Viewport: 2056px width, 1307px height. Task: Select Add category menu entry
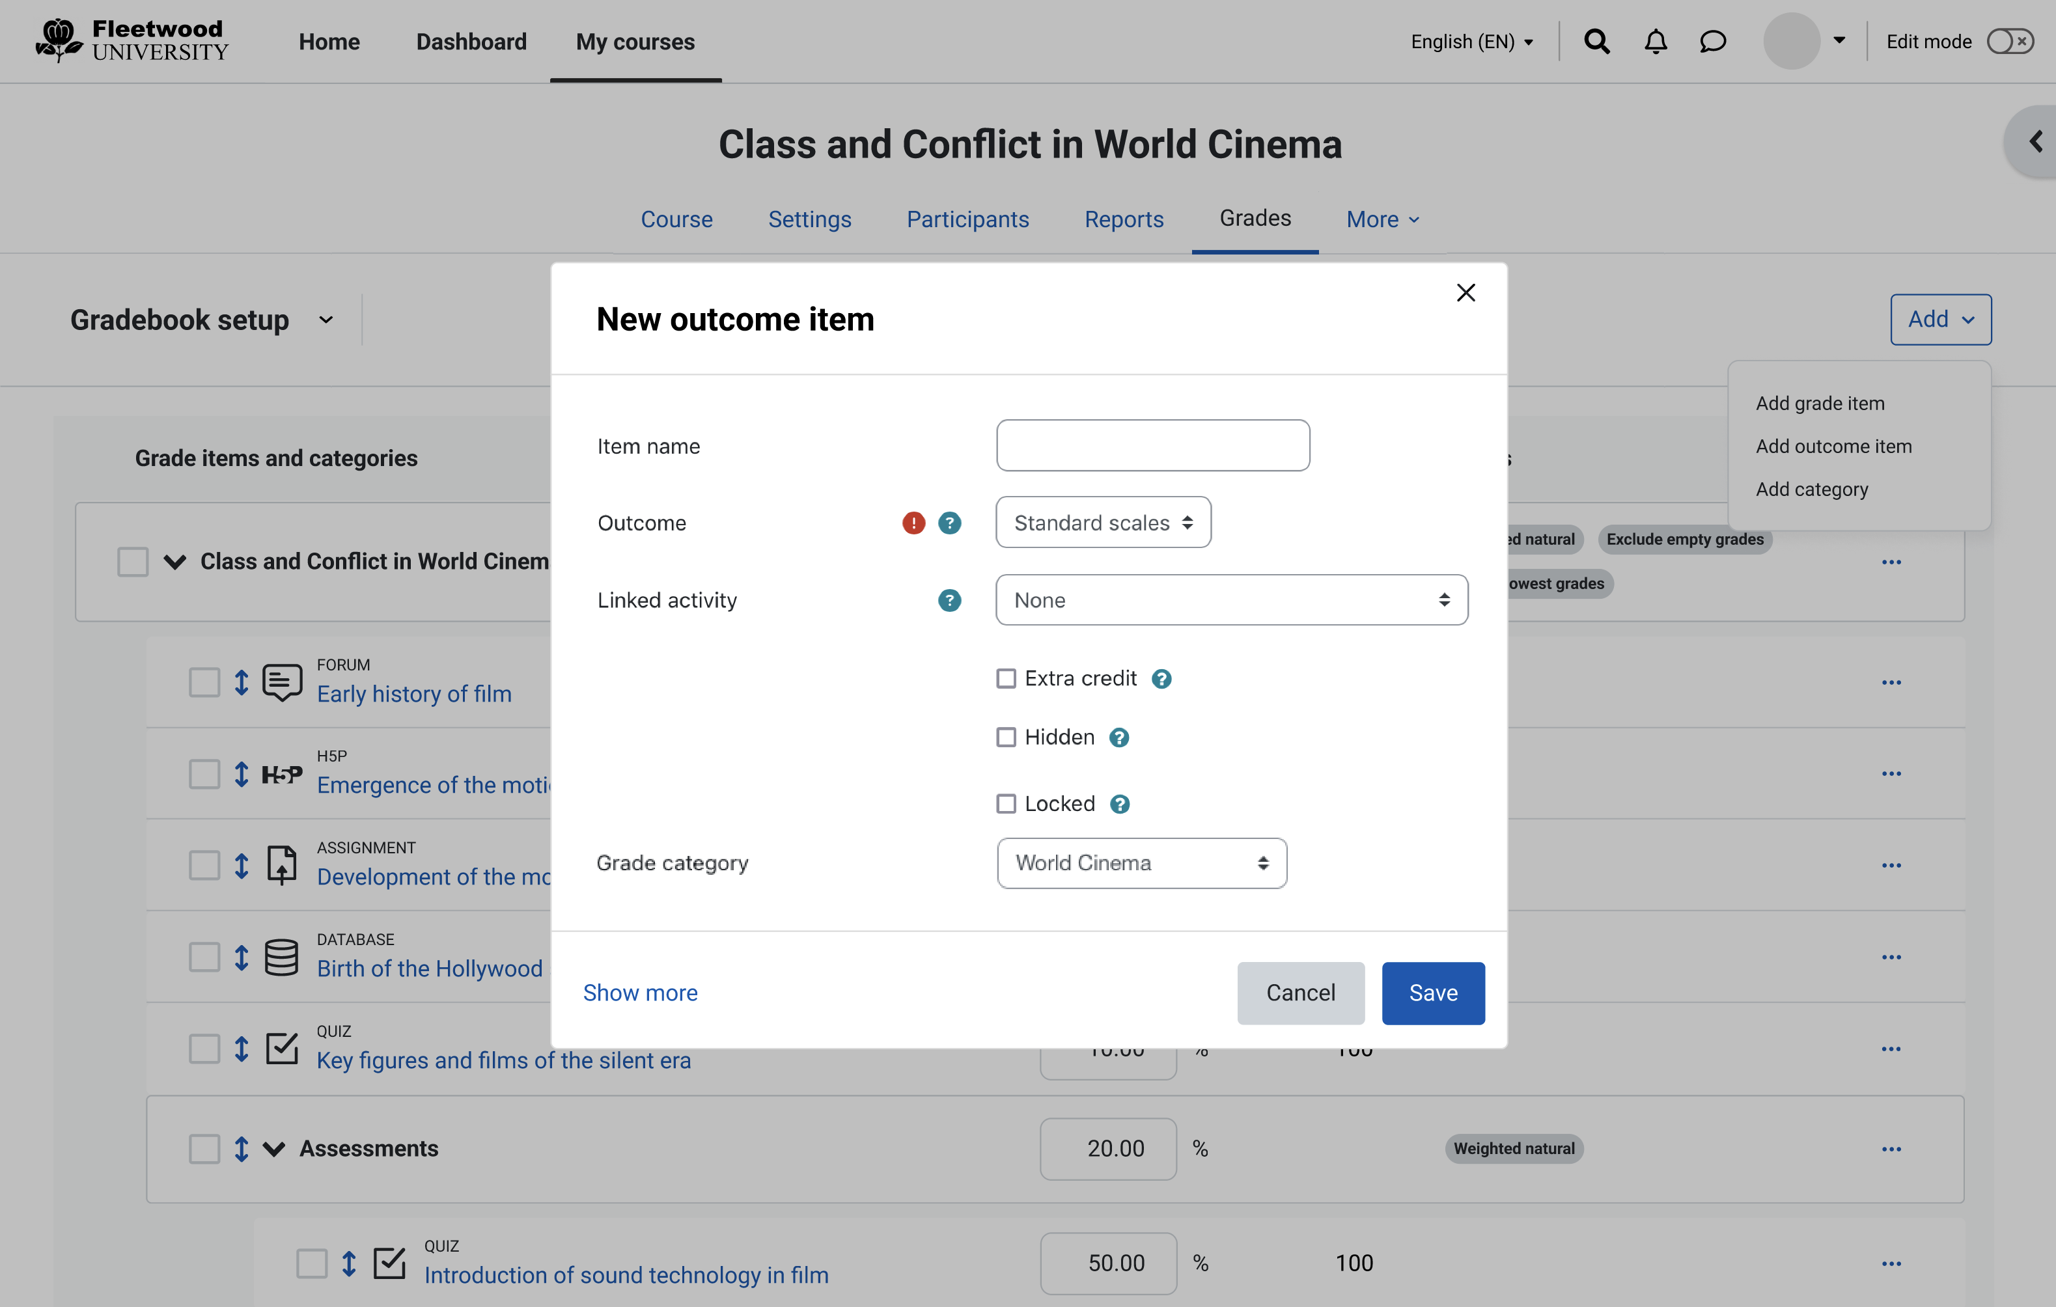pos(1812,489)
